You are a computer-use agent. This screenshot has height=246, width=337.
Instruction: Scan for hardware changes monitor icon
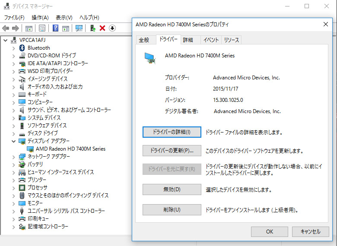pos(79,28)
